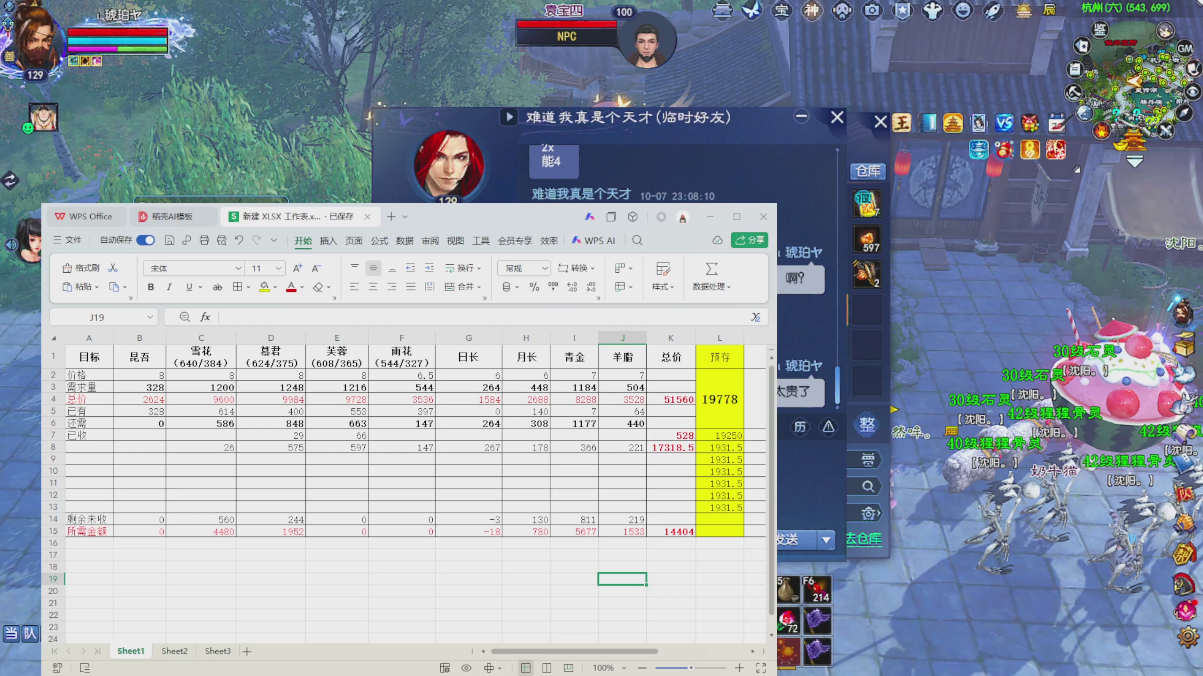Increase font size with A+ icon
This screenshot has width=1203, height=676.
pyautogui.click(x=297, y=268)
